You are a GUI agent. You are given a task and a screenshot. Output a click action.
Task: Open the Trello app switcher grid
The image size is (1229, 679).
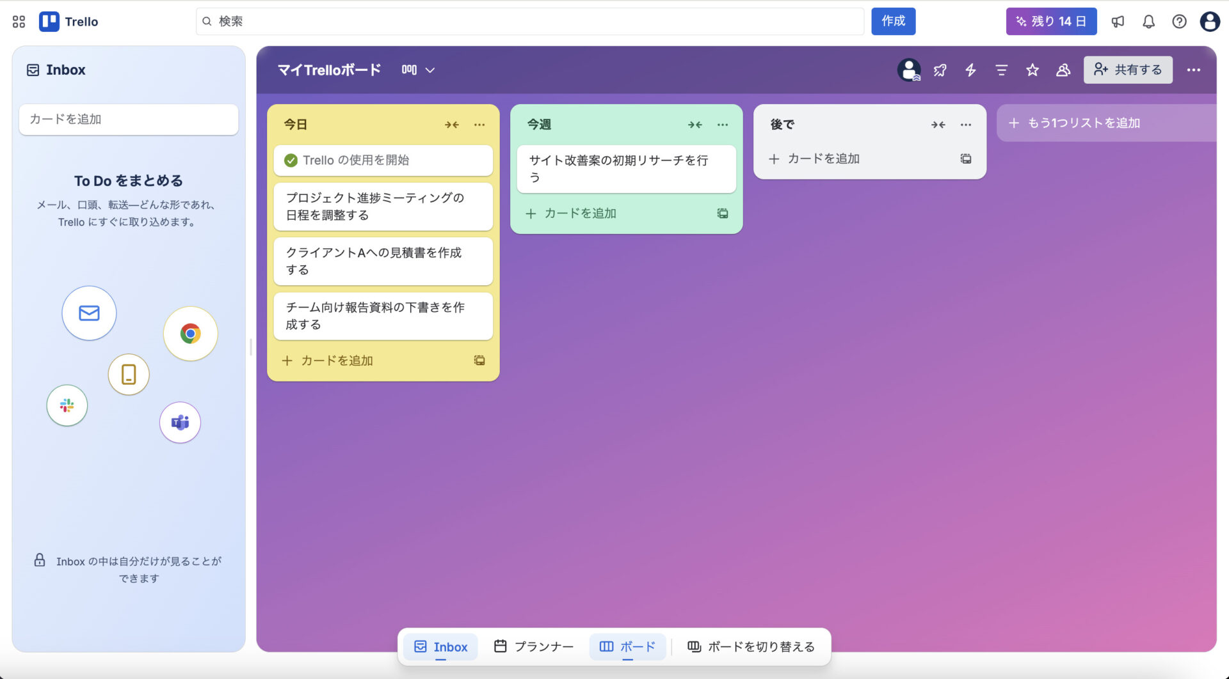[19, 21]
